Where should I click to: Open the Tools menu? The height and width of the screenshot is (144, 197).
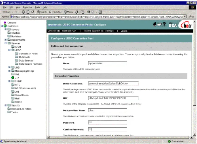[x=37, y=7]
